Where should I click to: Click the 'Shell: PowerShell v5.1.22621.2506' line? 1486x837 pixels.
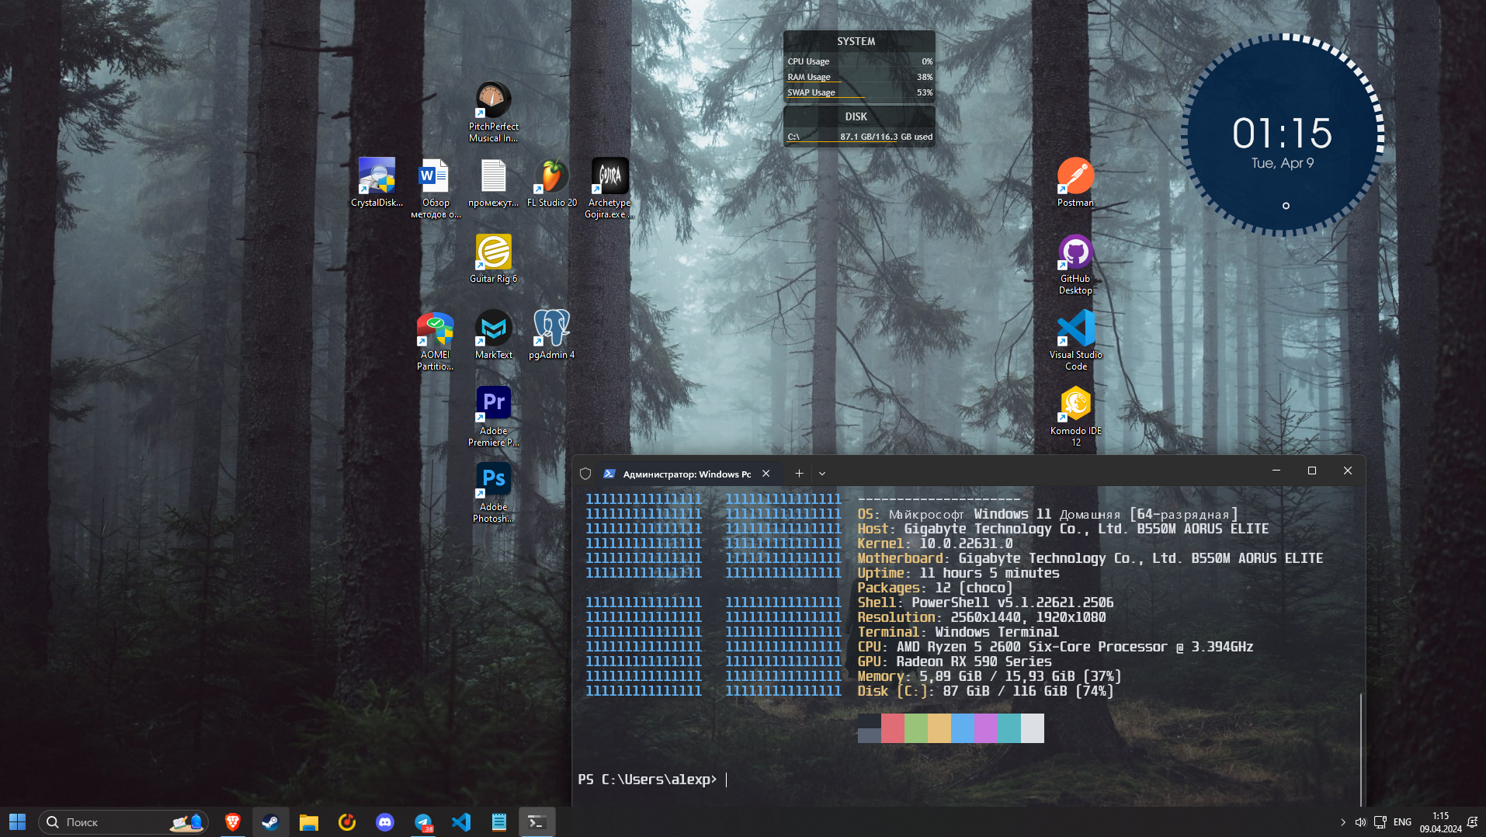(x=985, y=603)
